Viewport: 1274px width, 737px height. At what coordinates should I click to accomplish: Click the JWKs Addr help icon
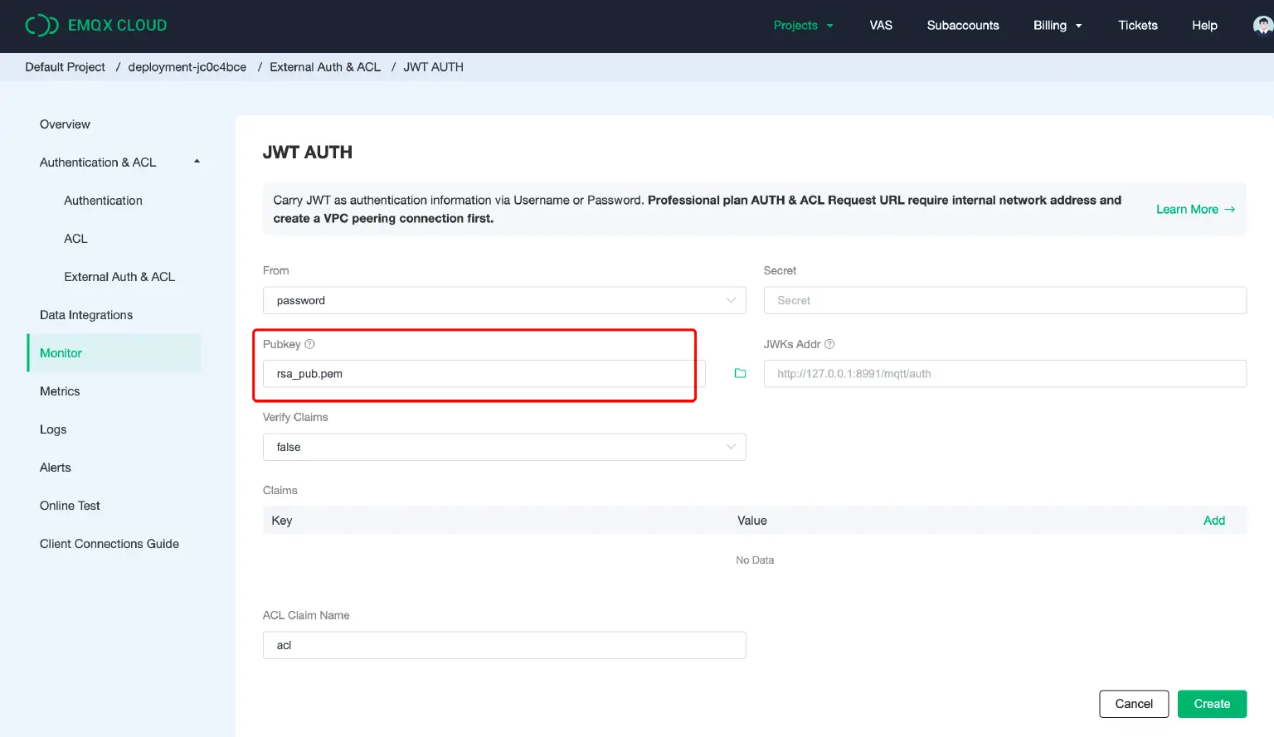point(829,344)
